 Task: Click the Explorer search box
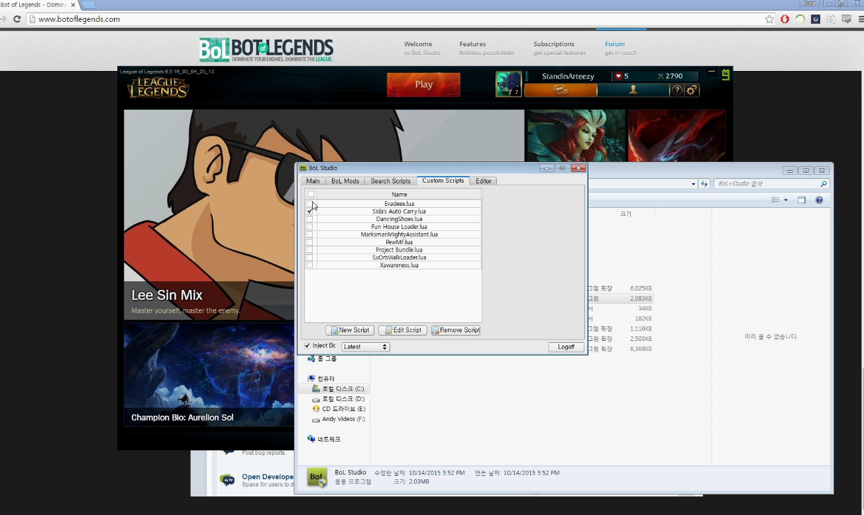coord(773,183)
